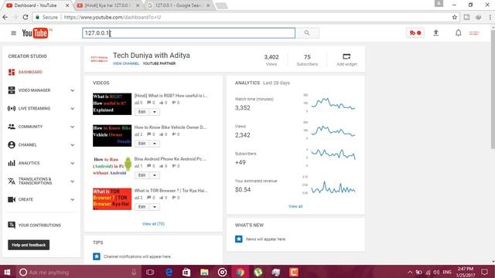
Task: Open the 'What is RGB' video thumbnail
Action: 112,104
